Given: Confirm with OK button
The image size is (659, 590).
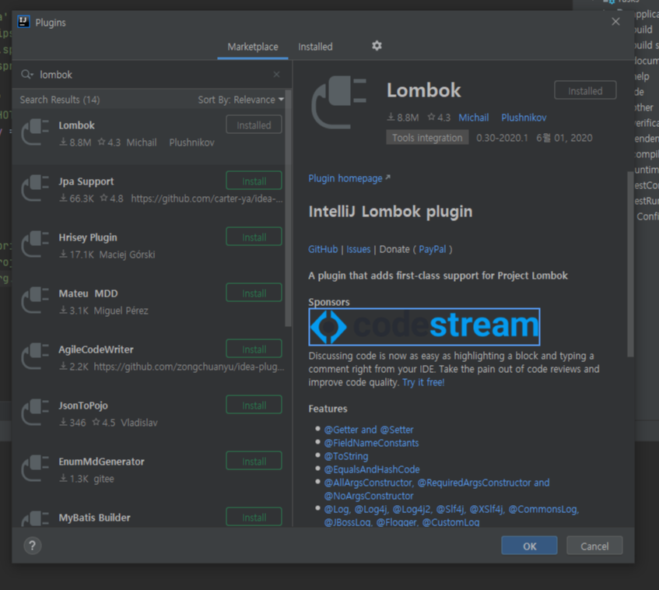Looking at the screenshot, I should [529, 546].
